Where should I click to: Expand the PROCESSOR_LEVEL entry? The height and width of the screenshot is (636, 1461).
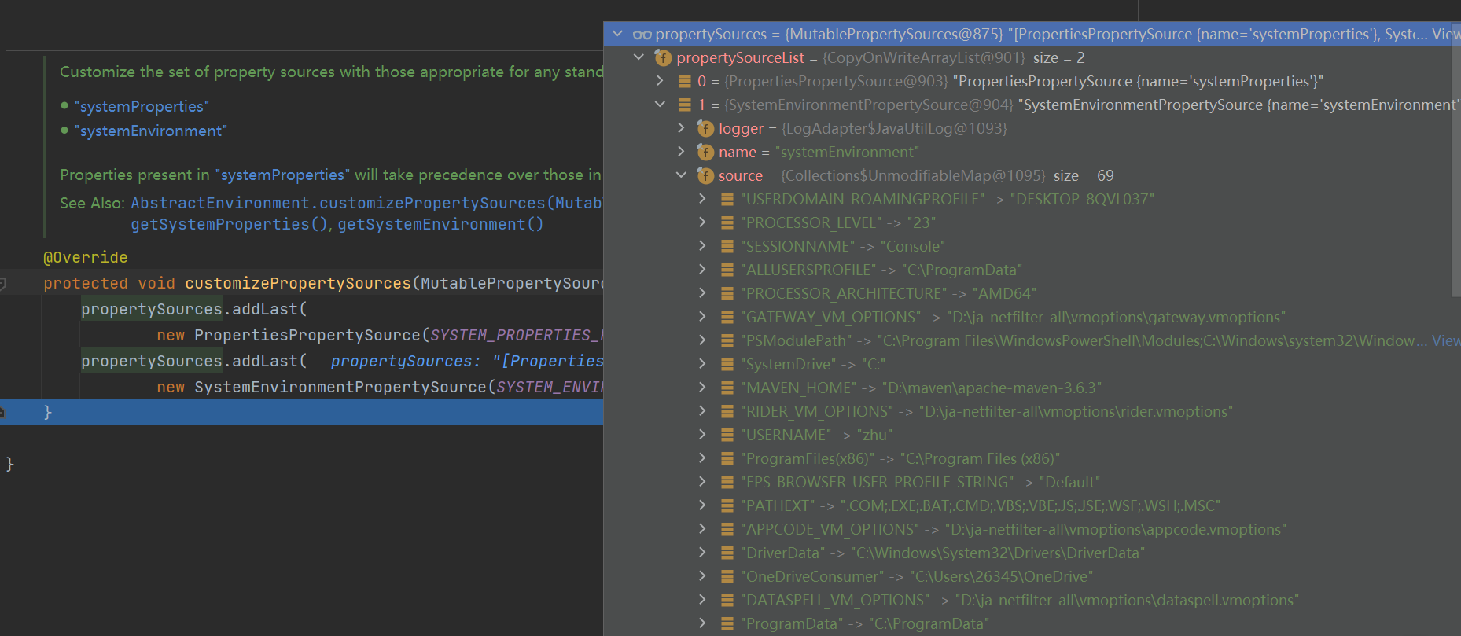(702, 222)
